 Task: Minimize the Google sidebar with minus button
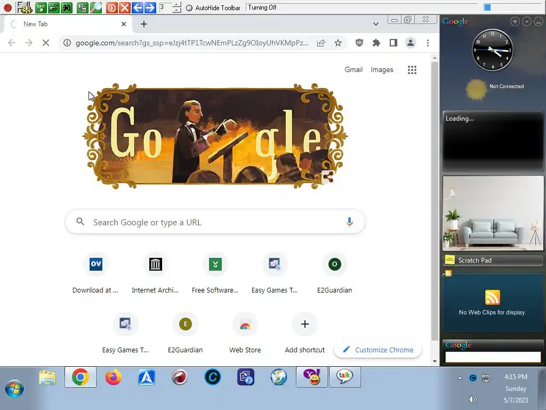click(x=539, y=21)
